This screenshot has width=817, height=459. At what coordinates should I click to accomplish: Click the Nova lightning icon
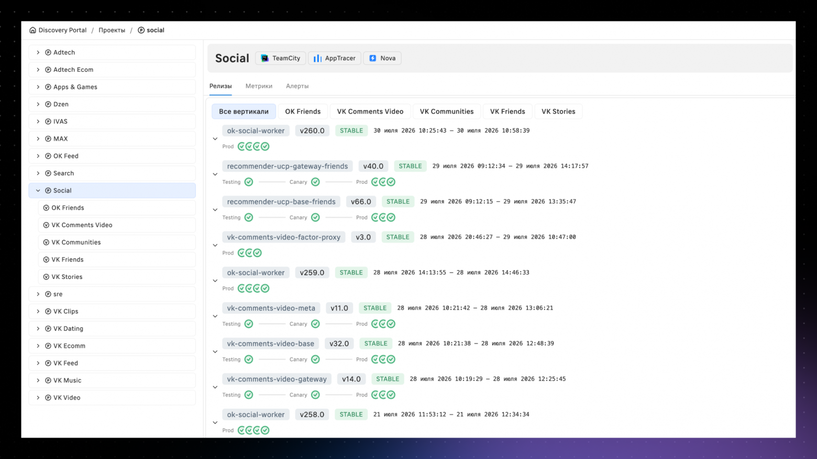(373, 58)
